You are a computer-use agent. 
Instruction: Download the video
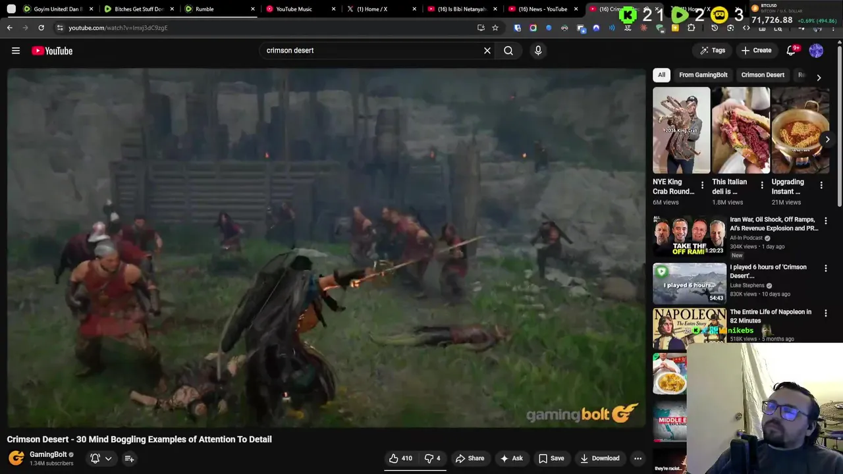(x=599, y=458)
